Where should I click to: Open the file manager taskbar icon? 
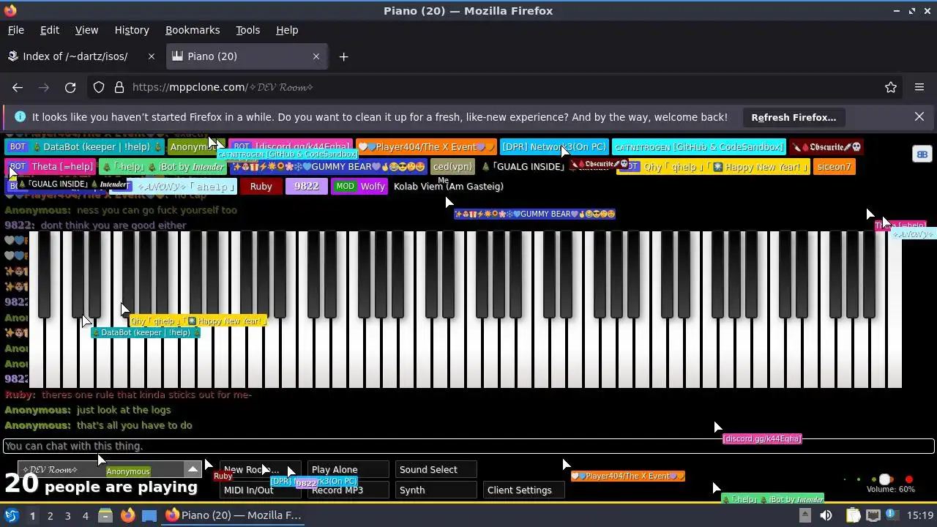pyautogui.click(x=105, y=515)
